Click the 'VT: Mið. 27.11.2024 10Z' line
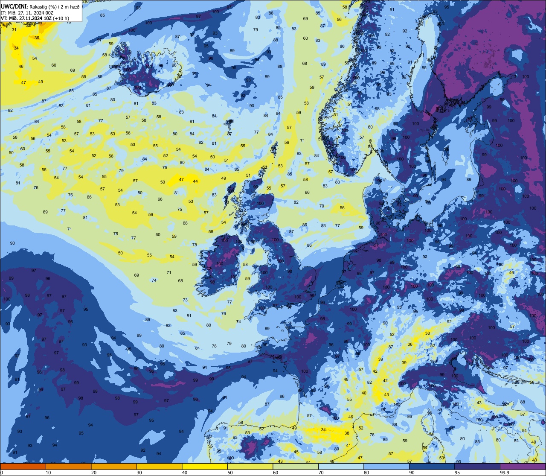Viewport: 546px width, 476px height. coord(27,18)
